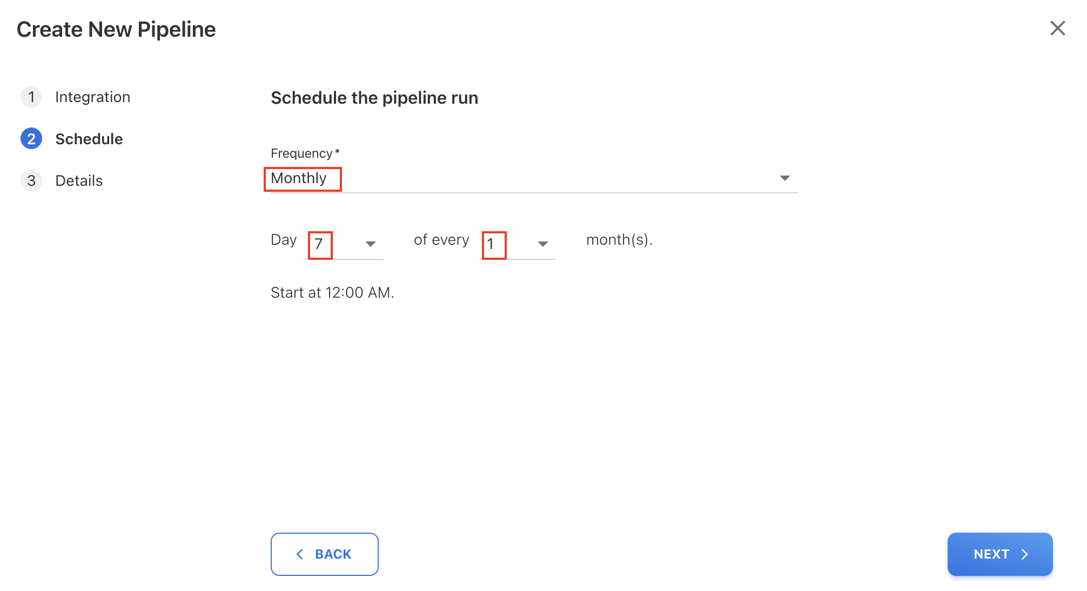The image size is (1087, 591).
Task: Click the month interval value 1
Action: point(491,244)
